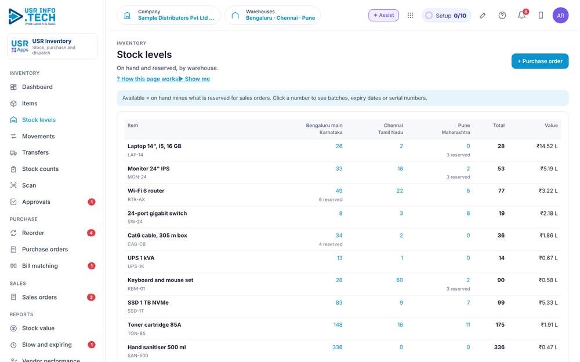The height and width of the screenshot is (362, 580).
Task: Click the Items box icon
Action: tap(13, 104)
